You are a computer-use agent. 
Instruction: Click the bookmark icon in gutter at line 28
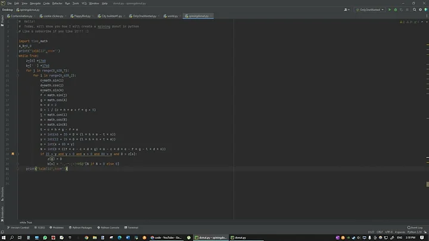coord(13,154)
